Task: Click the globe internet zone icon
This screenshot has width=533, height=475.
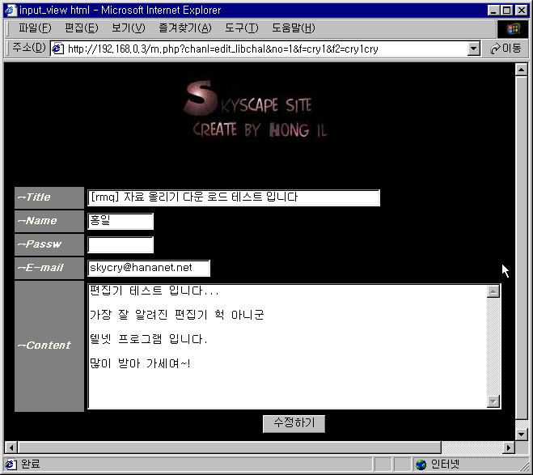Action: coord(421,464)
